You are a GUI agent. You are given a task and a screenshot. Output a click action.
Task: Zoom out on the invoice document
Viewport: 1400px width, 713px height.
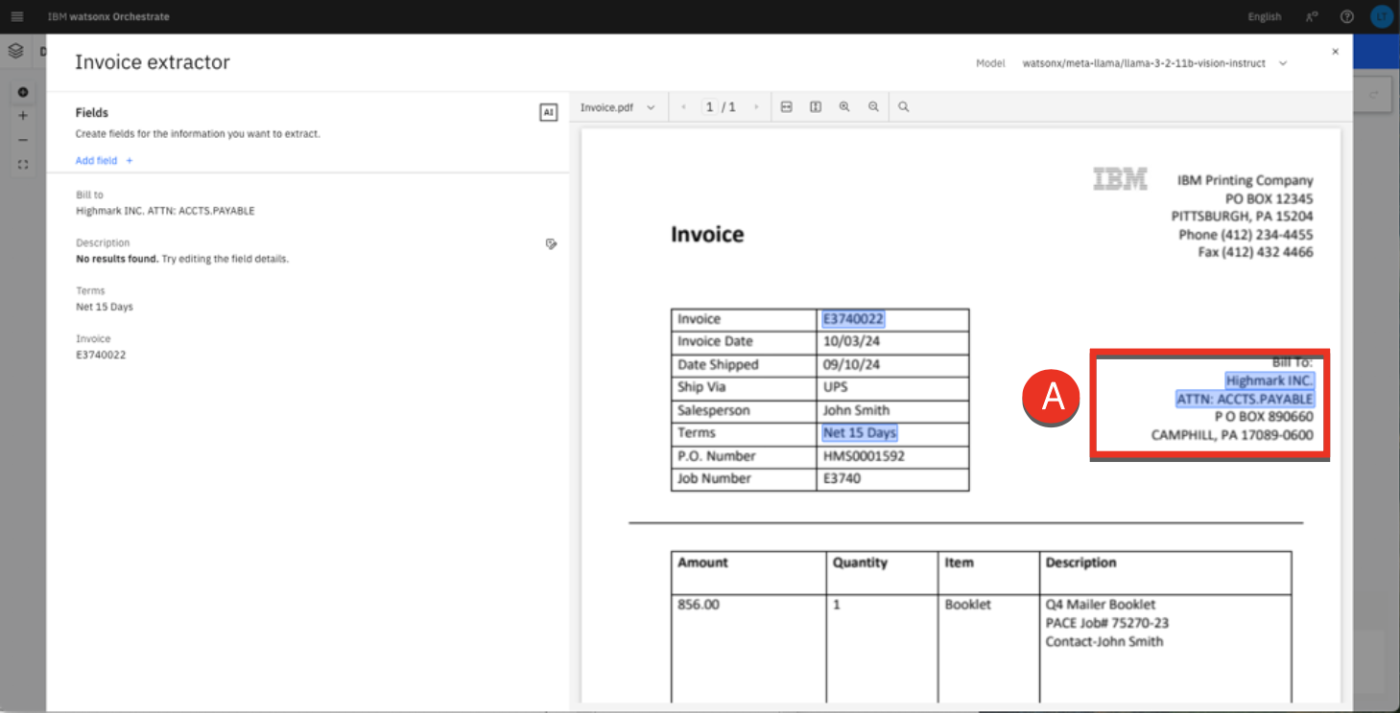coord(873,107)
